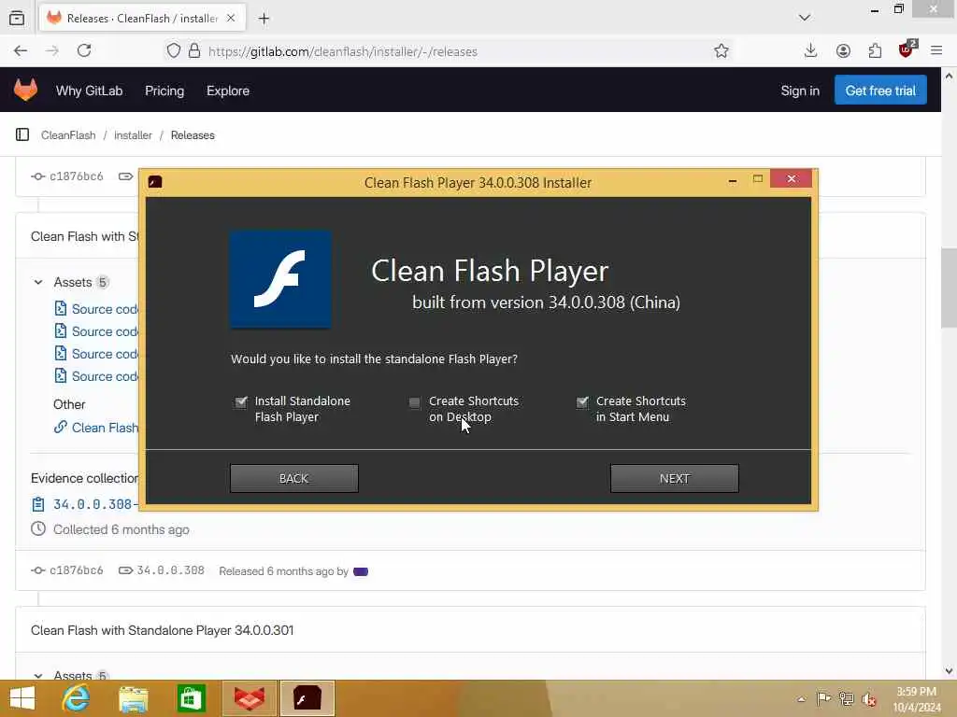957x717 pixels.
Task: Click first Source code asset icon
Action: click(x=61, y=308)
